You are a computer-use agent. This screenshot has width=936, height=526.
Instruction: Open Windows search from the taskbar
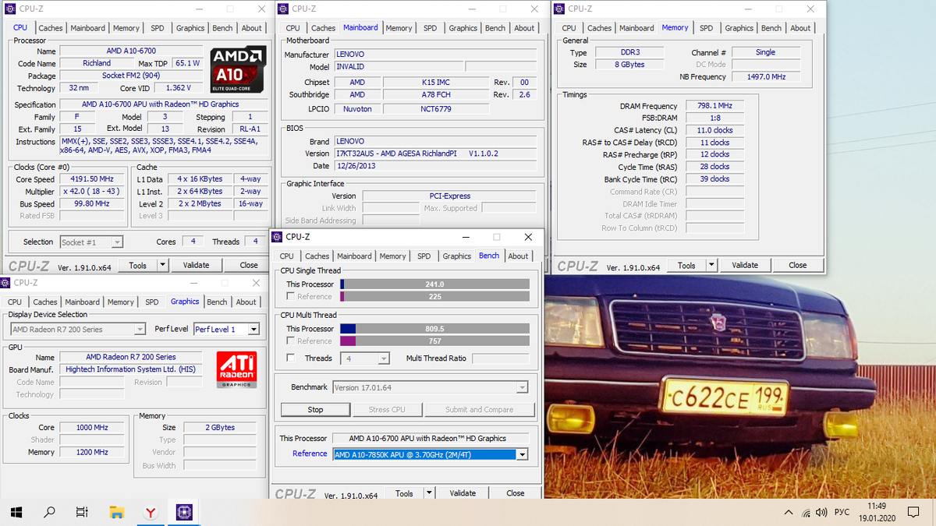pos(49,512)
